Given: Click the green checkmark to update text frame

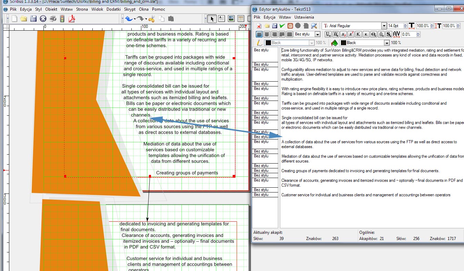Looking at the screenshot, I should pos(282,26).
